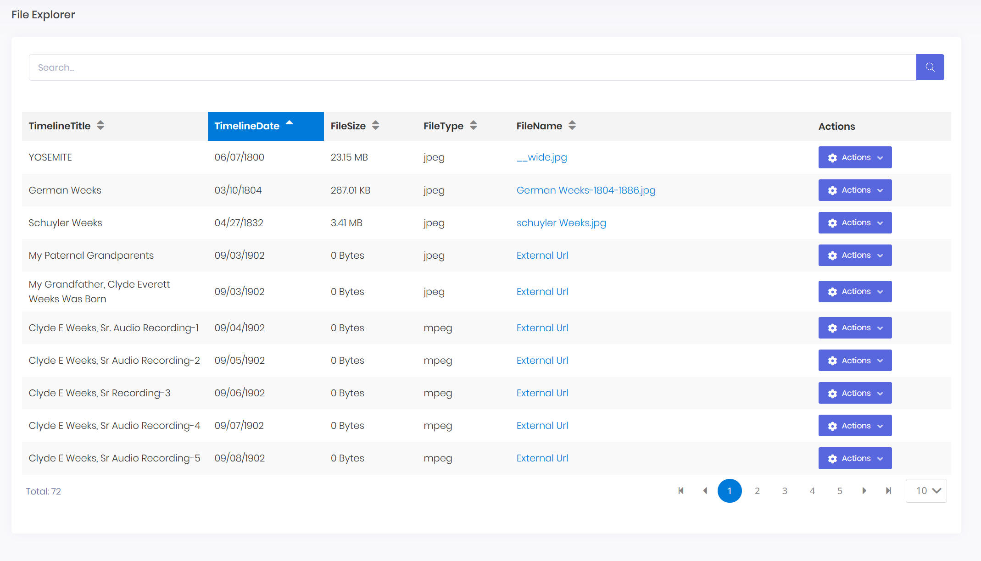981x561 pixels.
Task: Click the file size 3.41 MB
Action: tap(346, 222)
